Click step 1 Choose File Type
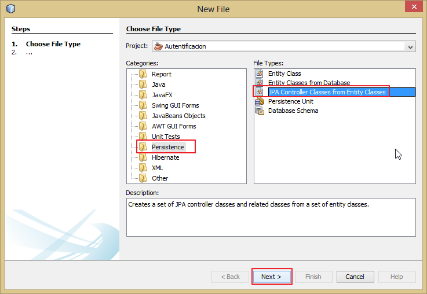The height and width of the screenshot is (294, 427). (x=53, y=44)
